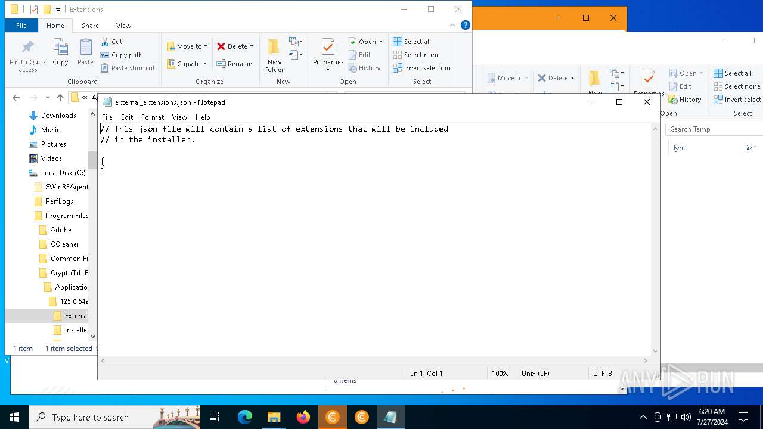Click the Search Temp input field
The image size is (763, 429).
[x=714, y=129]
